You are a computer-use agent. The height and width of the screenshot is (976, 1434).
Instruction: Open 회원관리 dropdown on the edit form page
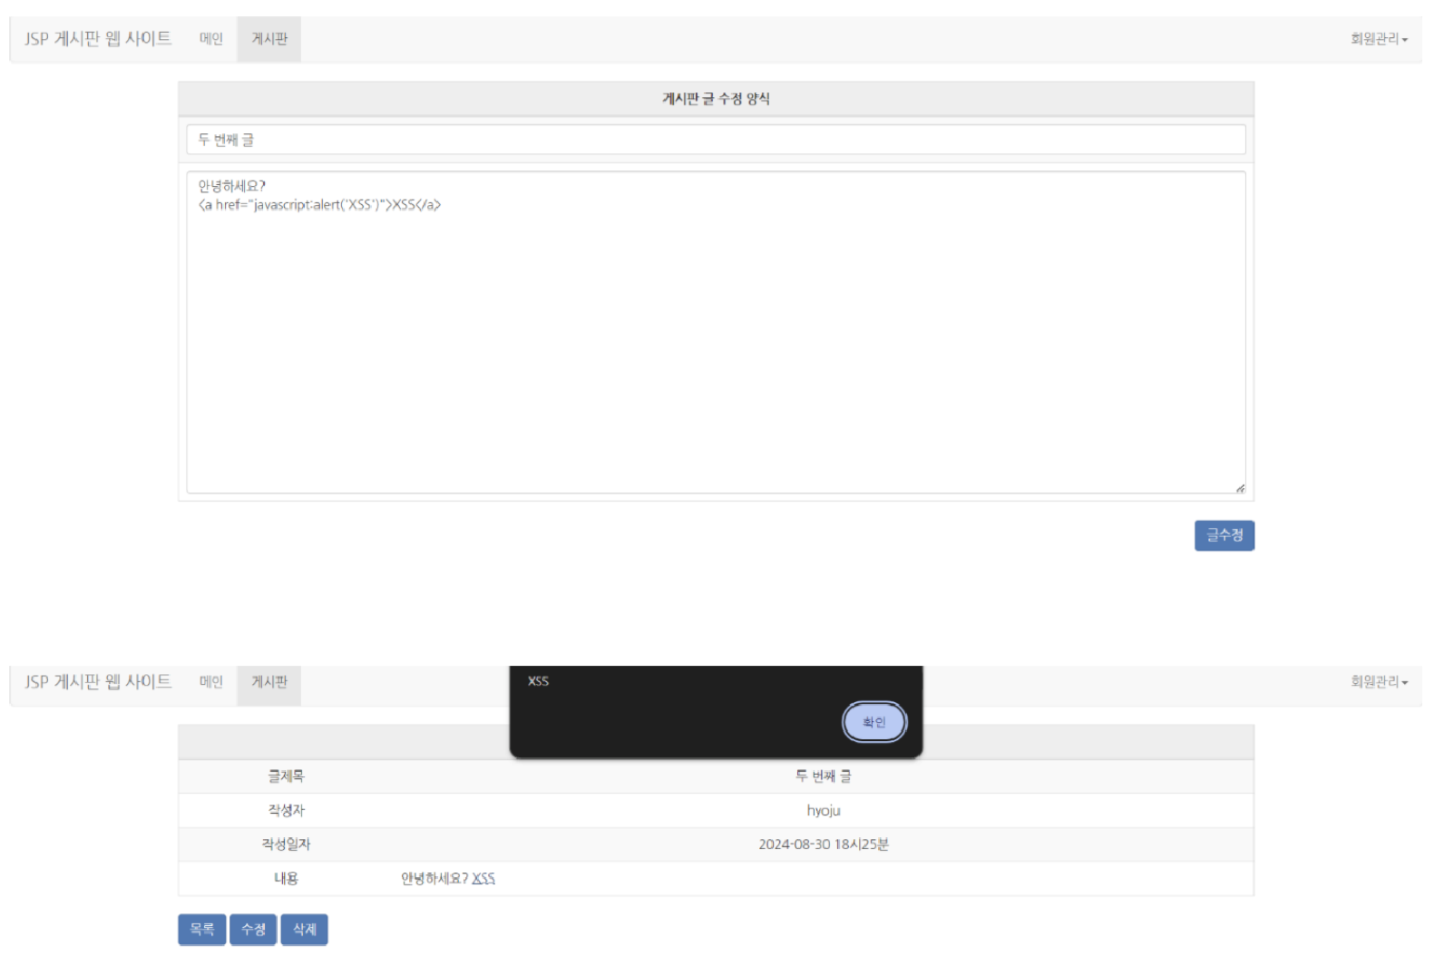(x=1378, y=39)
